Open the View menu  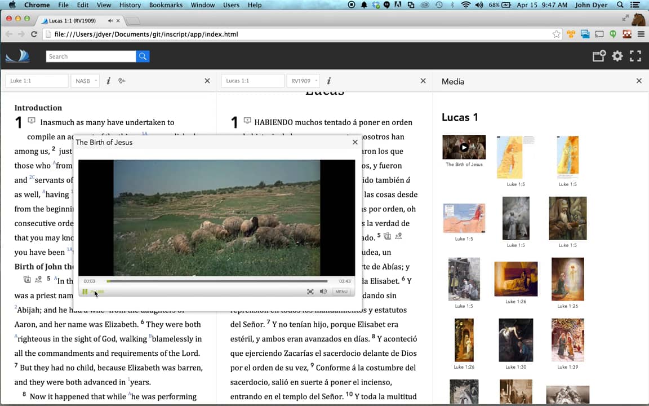(x=104, y=5)
